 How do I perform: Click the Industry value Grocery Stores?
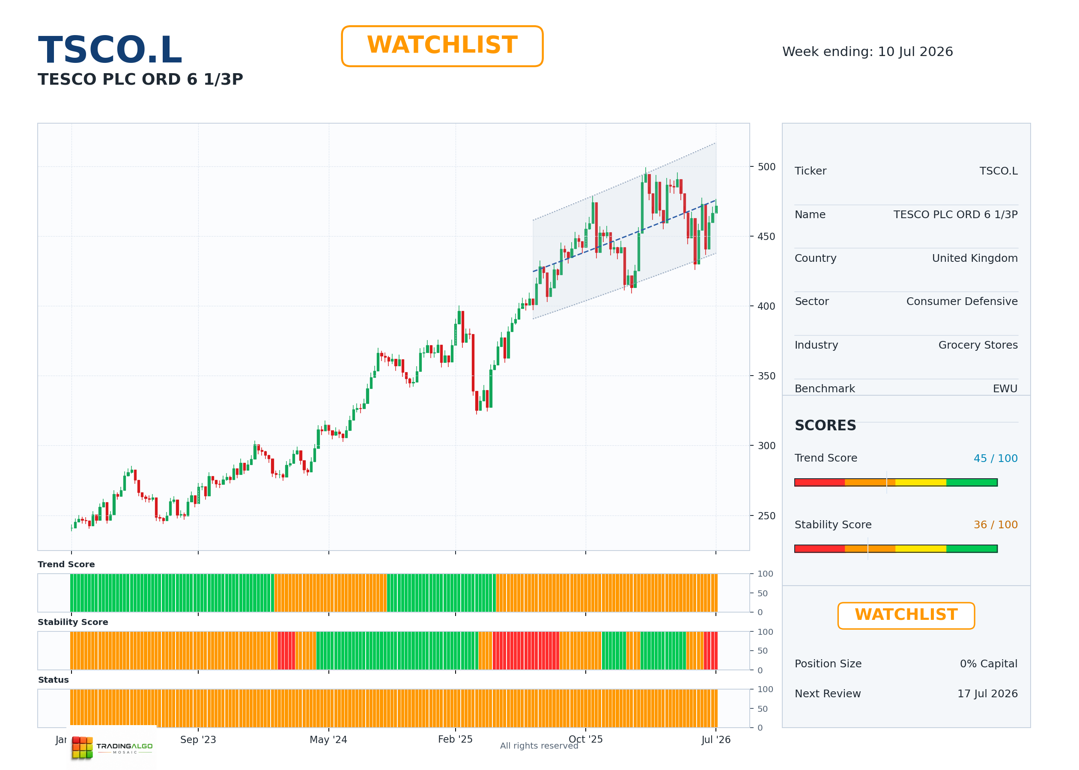[x=978, y=345]
